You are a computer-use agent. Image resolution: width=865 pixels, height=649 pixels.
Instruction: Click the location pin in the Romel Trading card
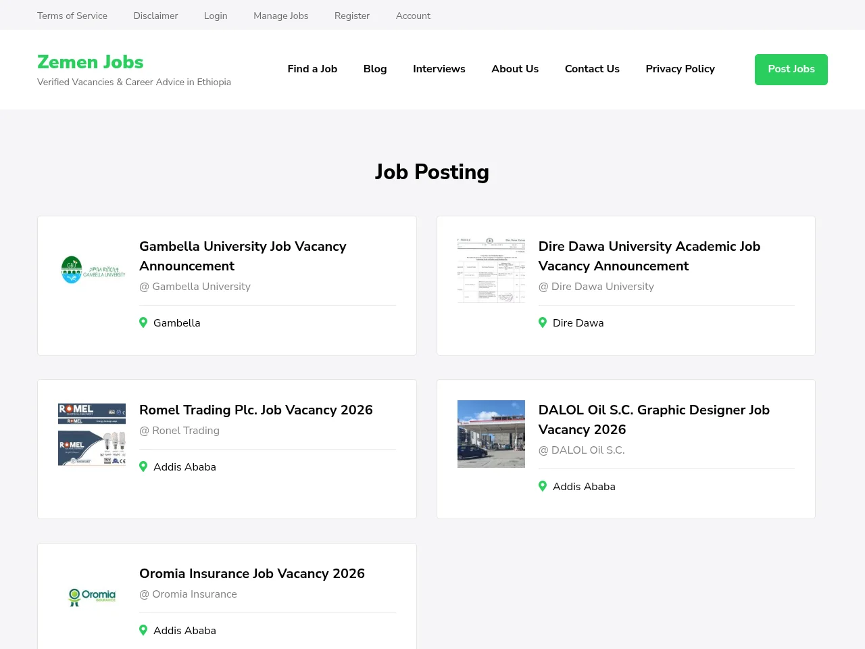(x=143, y=466)
